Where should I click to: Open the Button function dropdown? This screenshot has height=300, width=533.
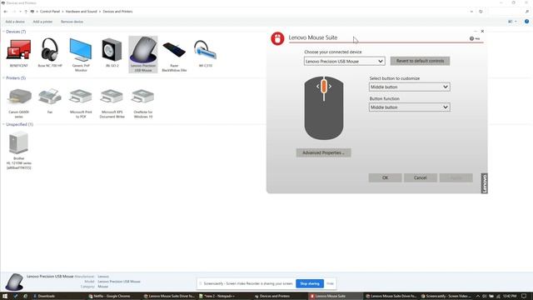(409, 107)
